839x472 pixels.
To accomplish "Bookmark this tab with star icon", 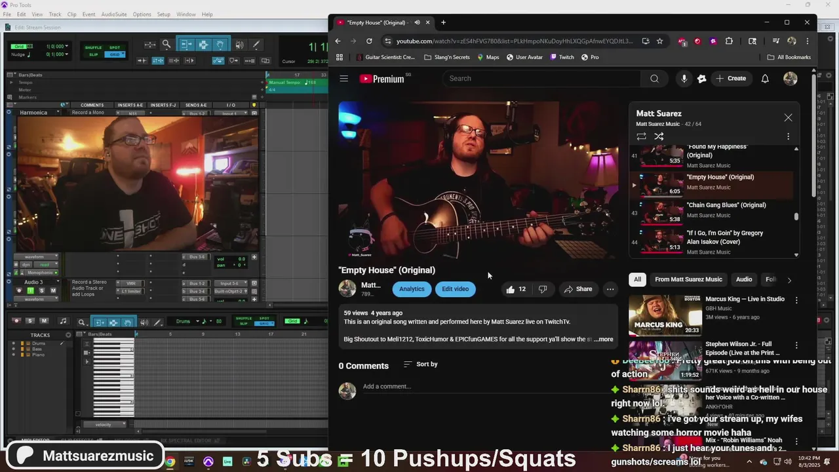I will (x=659, y=41).
